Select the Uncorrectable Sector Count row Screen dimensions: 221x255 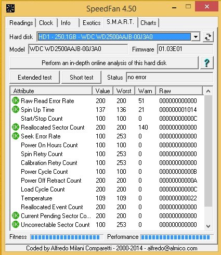[107, 225]
